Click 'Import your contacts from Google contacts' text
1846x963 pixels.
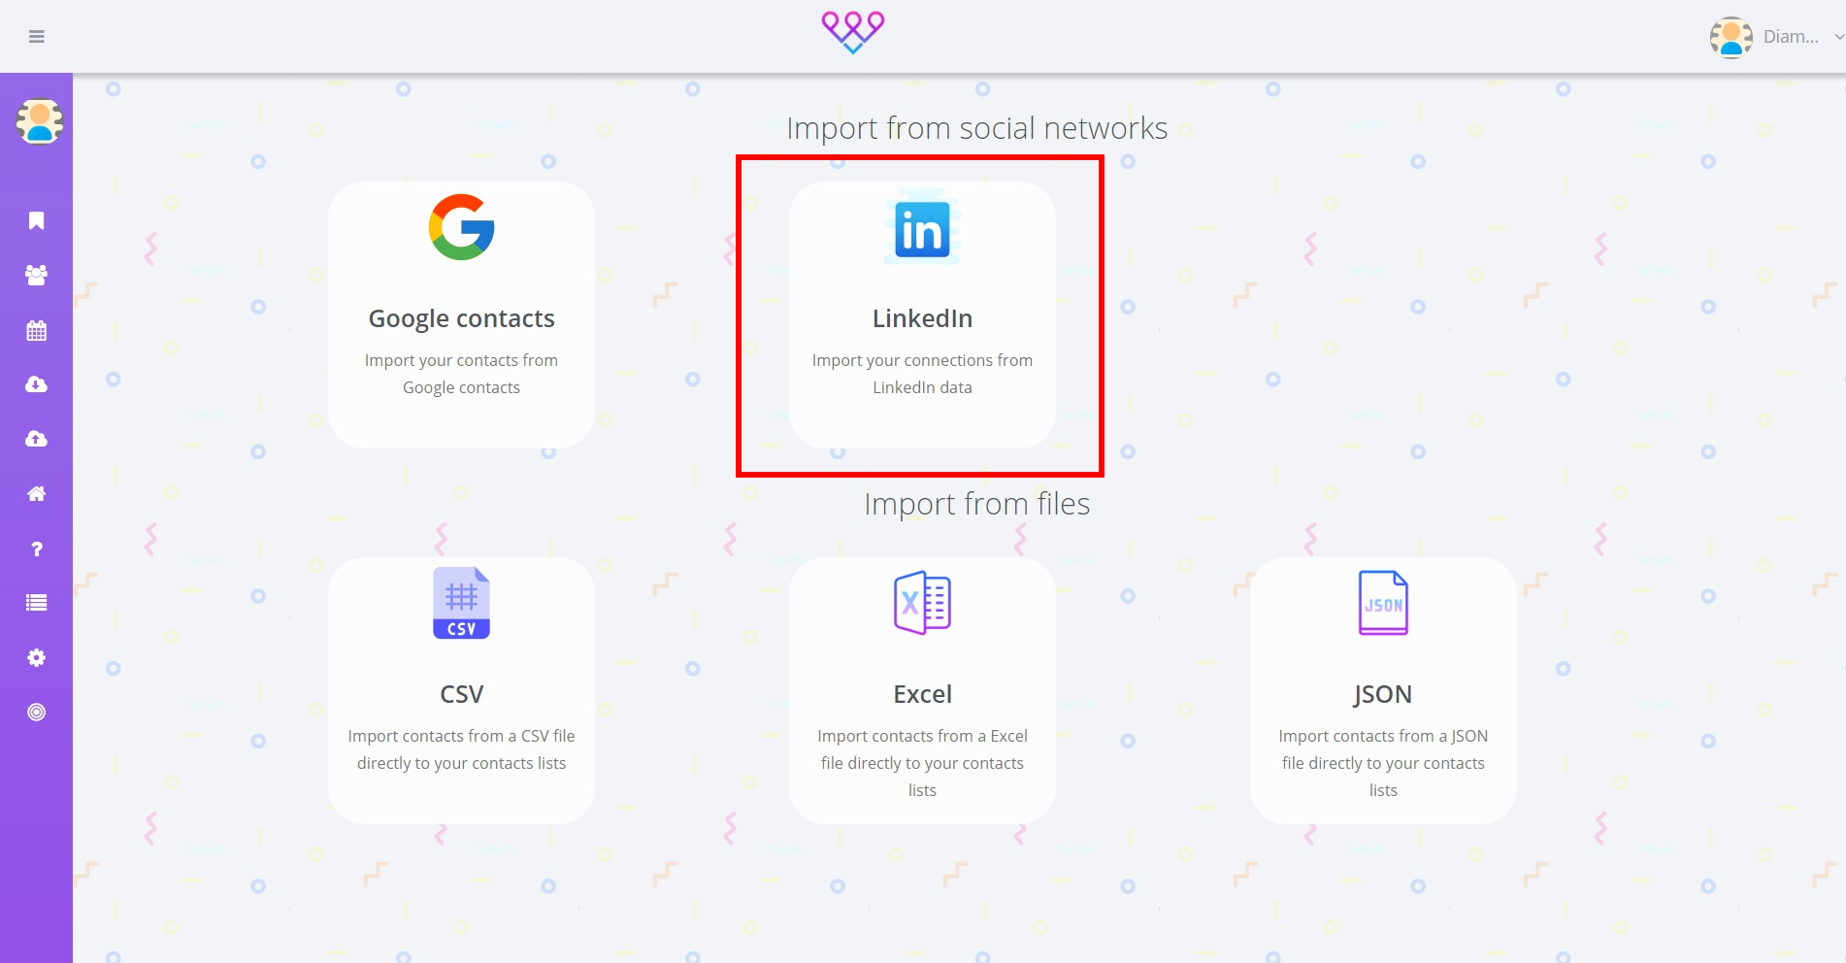pyautogui.click(x=461, y=374)
